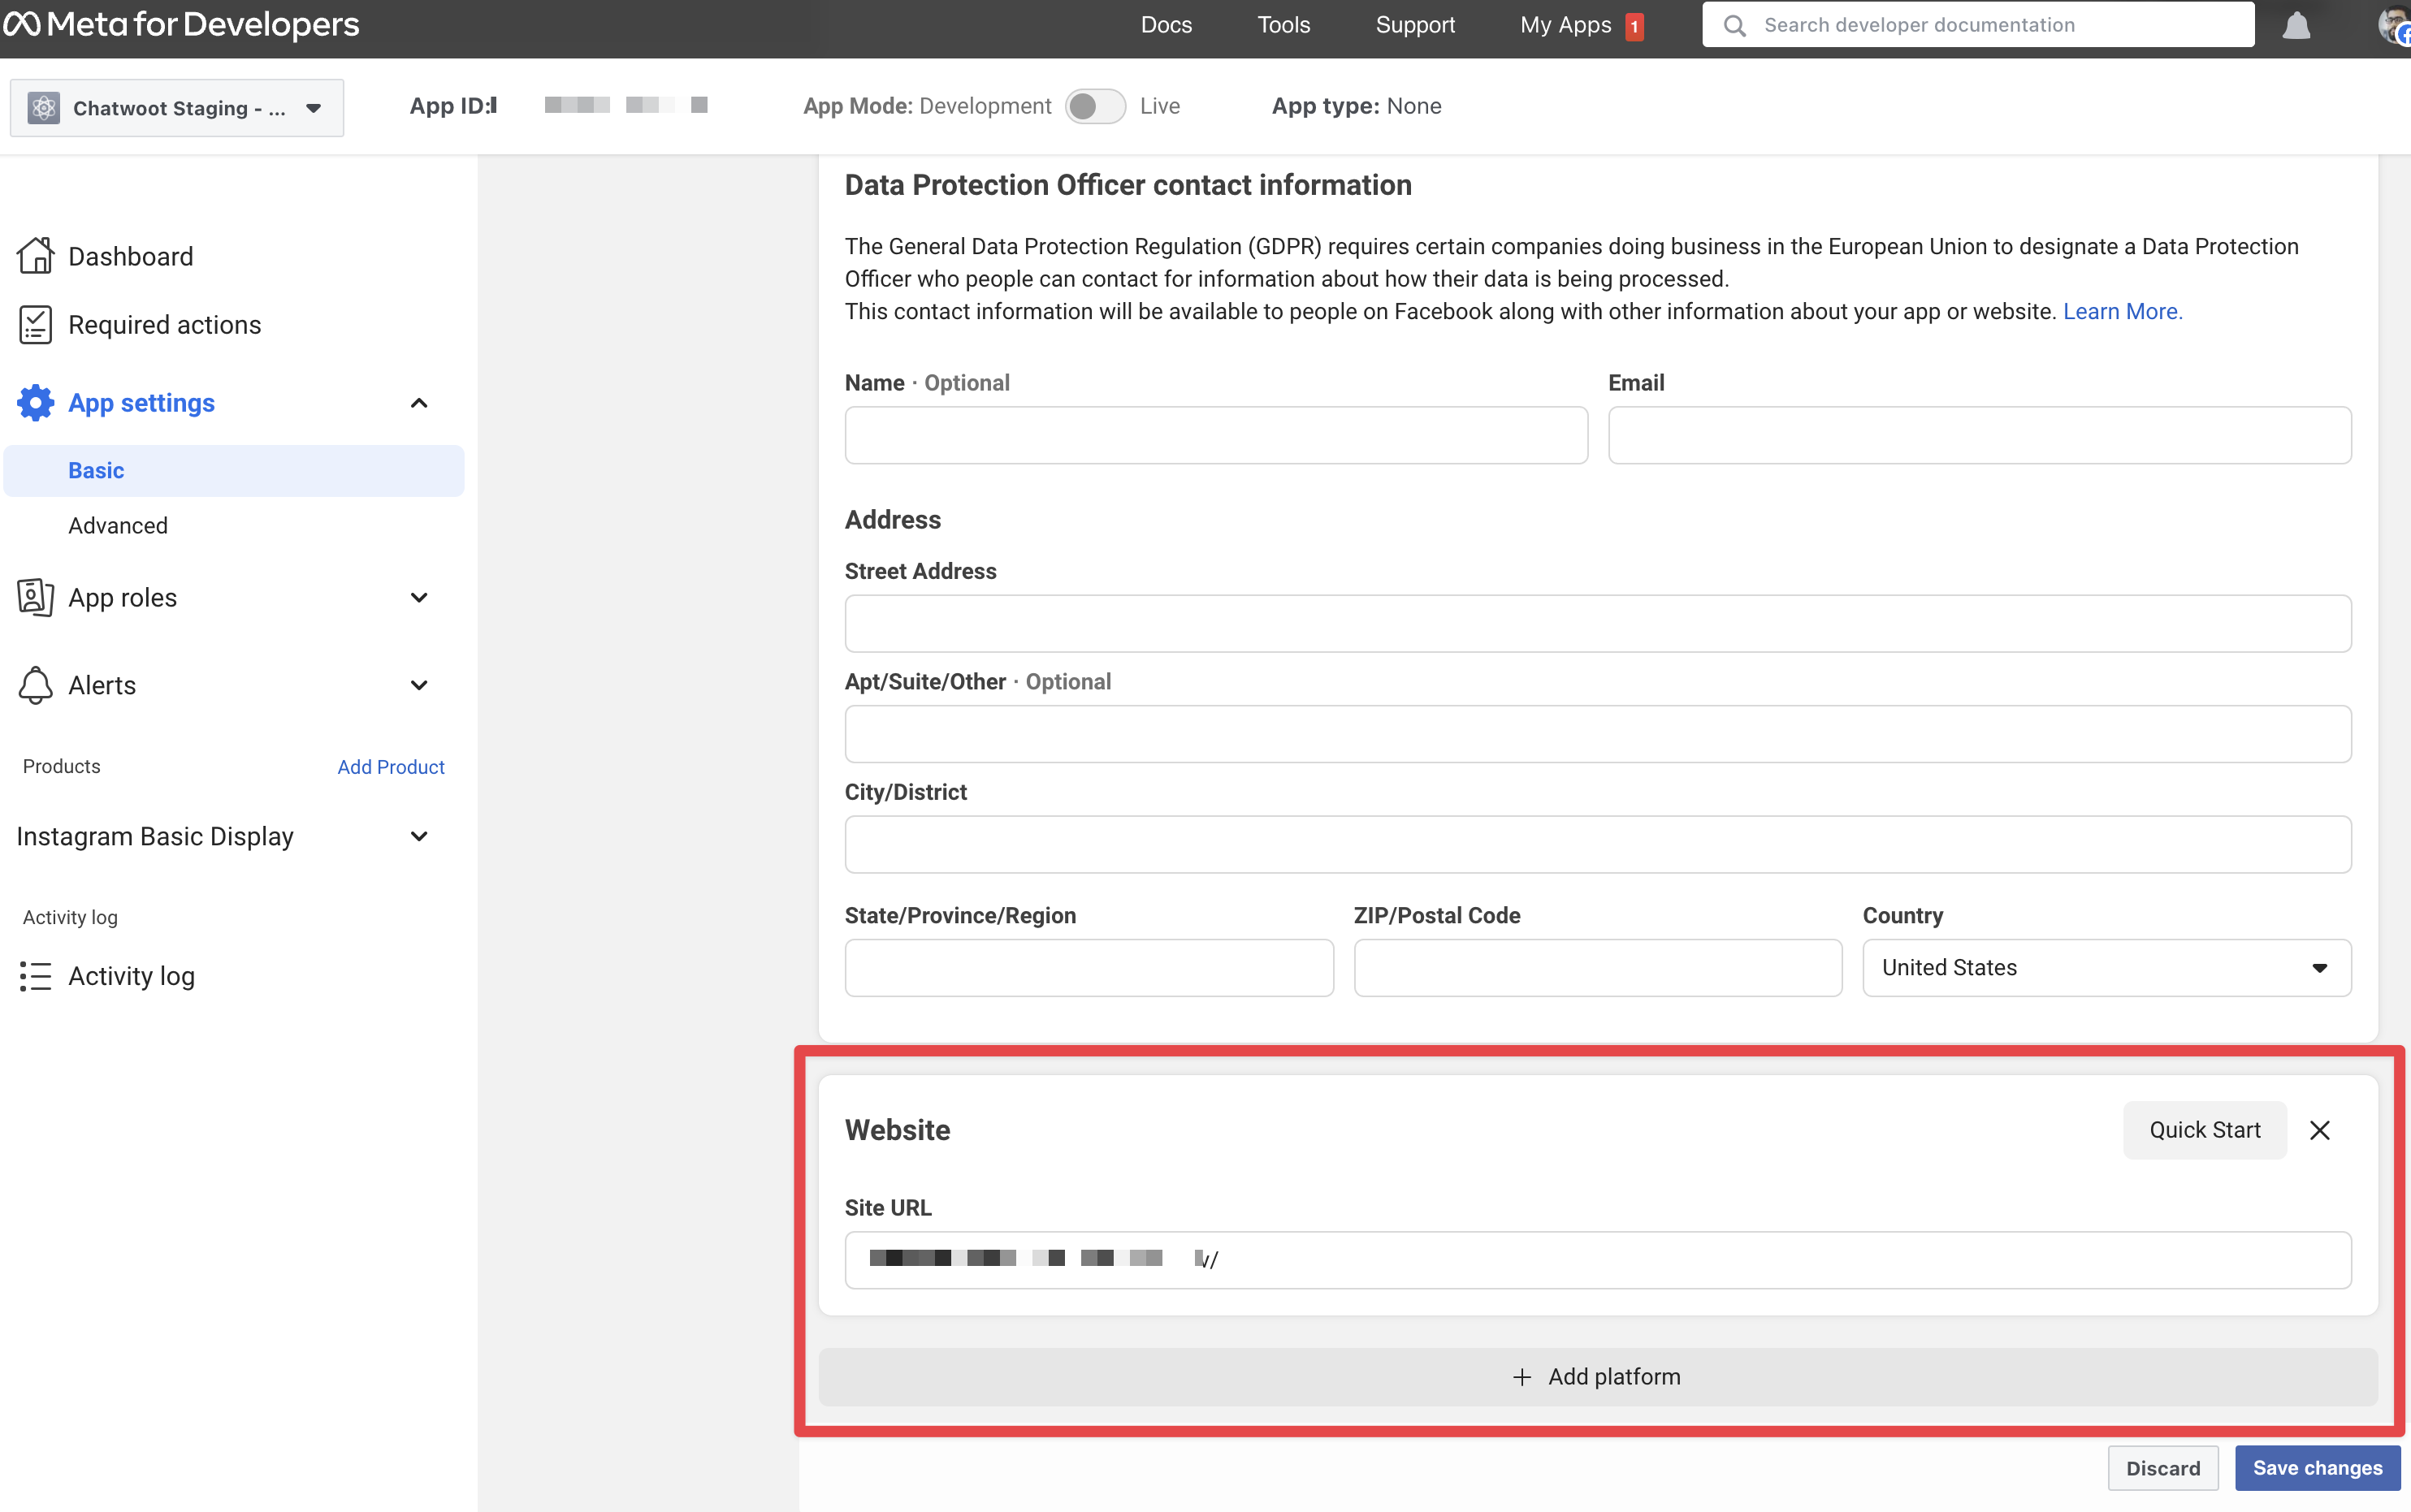Click the Learn More link
The height and width of the screenshot is (1512, 2411).
coord(2122,311)
